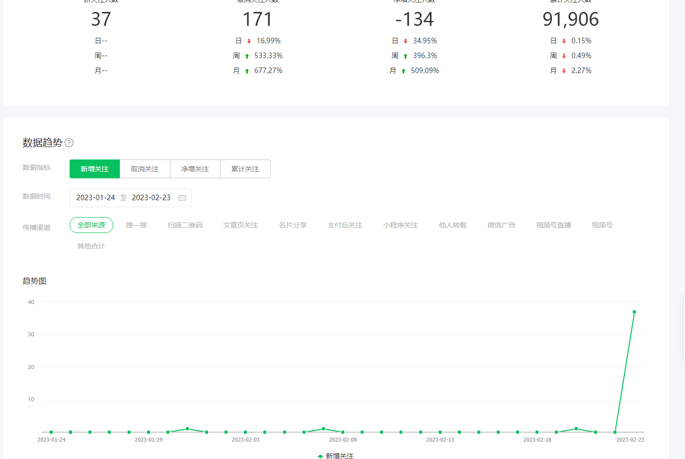Viewport: 685px width, 459px height.
Task: Toggle the 新增关注 chart legend
Action: pyautogui.click(x=336, y=456)
